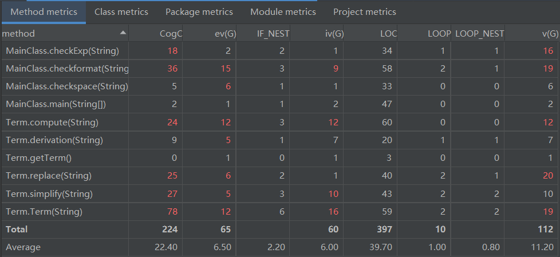Screen dimensions: 560x257
Task: Open the Project metrics tab
Action: click(x=365, y=12)
